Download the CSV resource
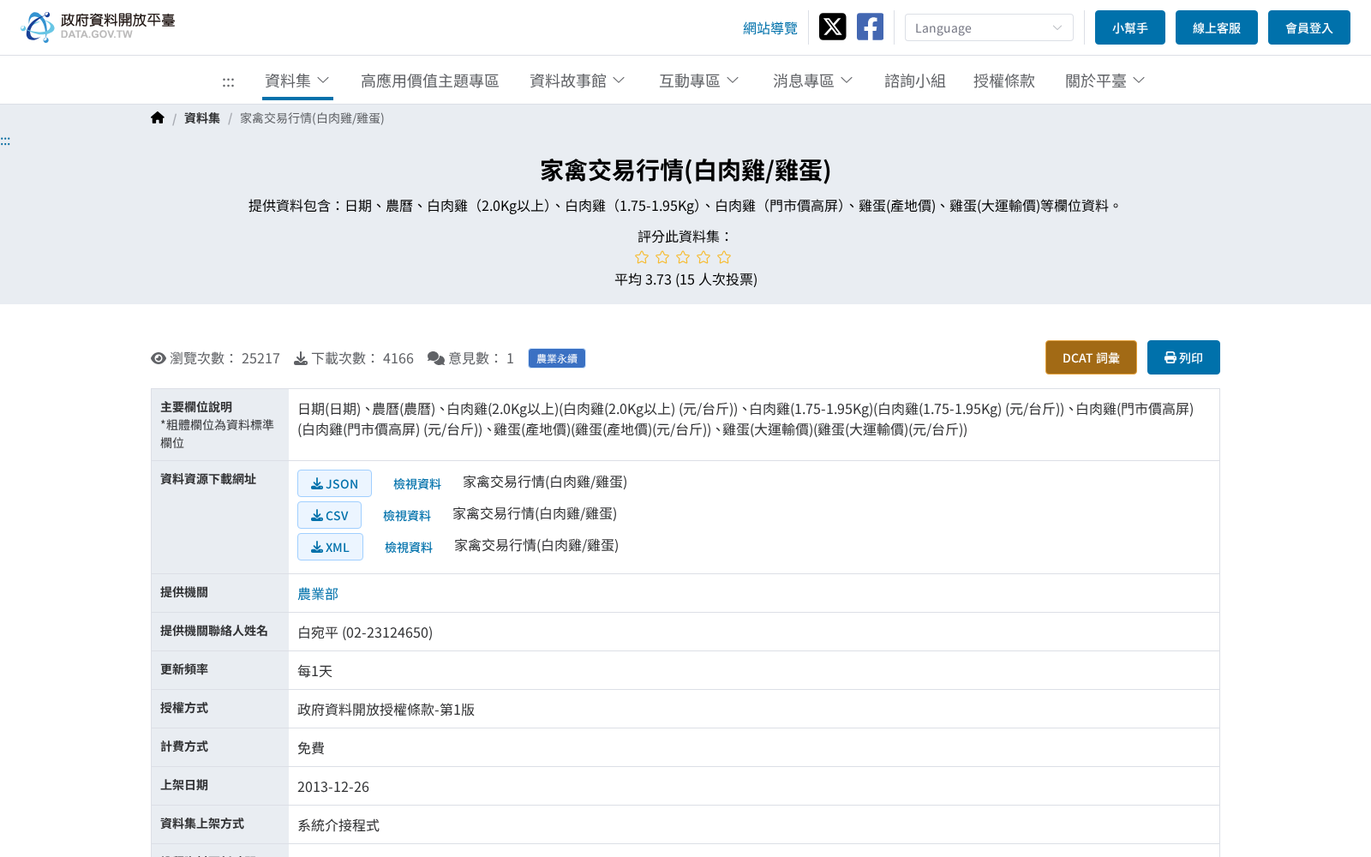The image size is (1371, 857). [x=329, y=515]
